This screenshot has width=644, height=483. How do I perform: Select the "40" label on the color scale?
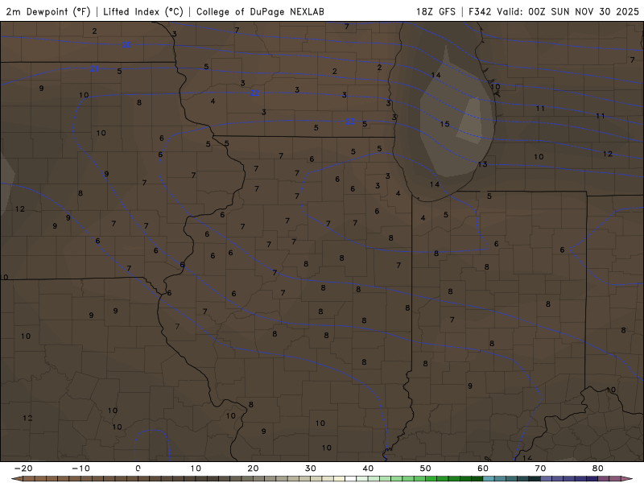click(x=368, y=469)
